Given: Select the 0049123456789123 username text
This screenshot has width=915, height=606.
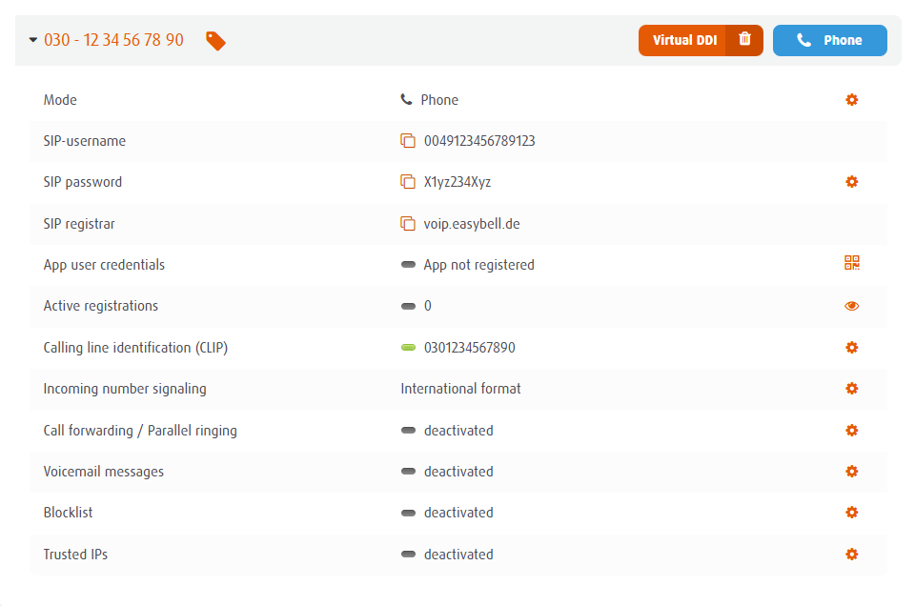Looking at the screenshot, I should pyautogui.click(x=479, y=141).
